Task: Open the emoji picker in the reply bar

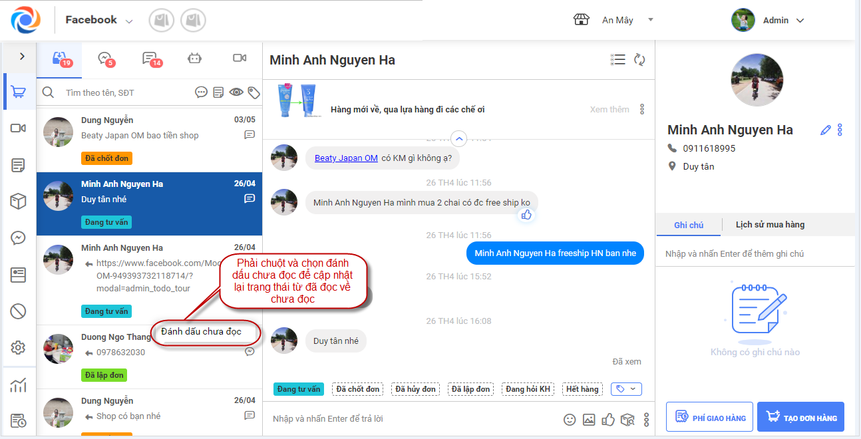Action: point(570,420)
